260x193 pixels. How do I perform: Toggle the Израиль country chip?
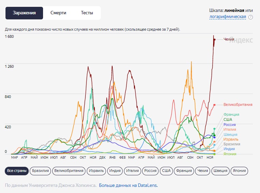96,171
